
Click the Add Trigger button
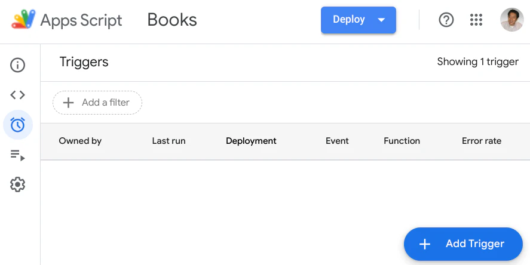pyautogui.click(x=463, y=244)
